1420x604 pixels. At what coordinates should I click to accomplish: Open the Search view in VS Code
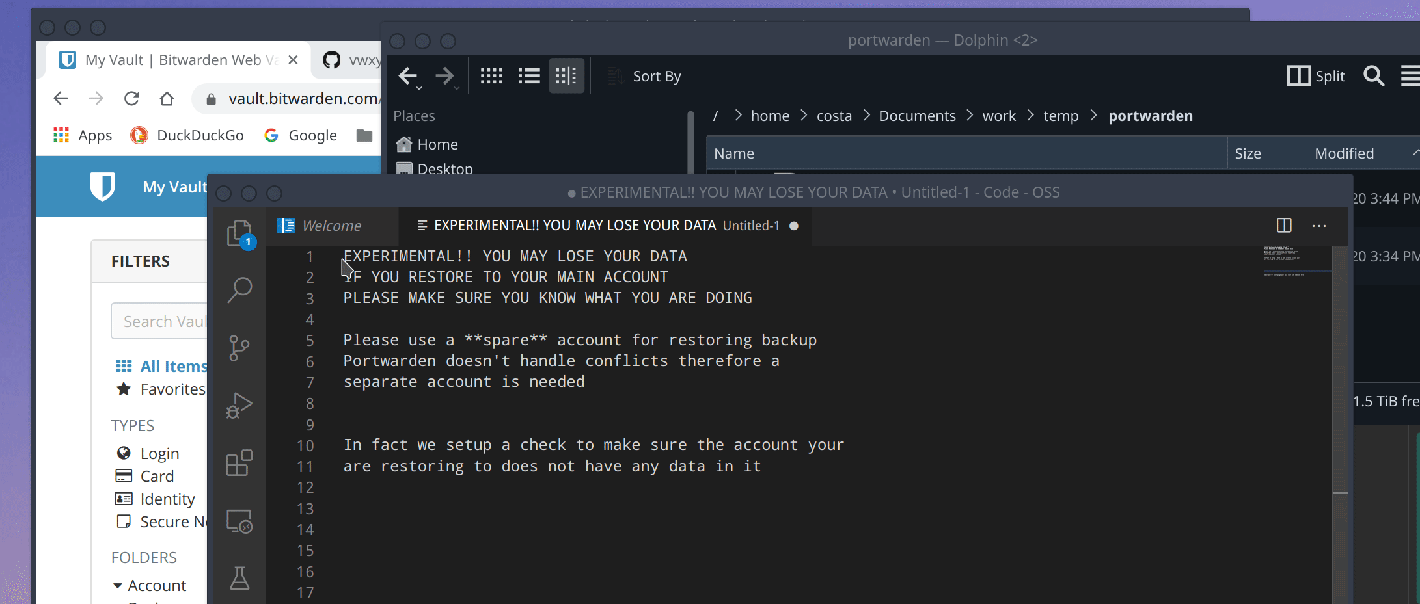point(239,289)
